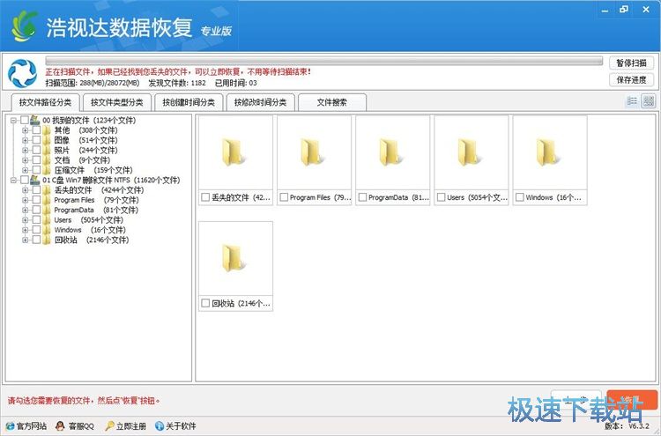Click the list view mode icon
661x436 pixels.
632,100
